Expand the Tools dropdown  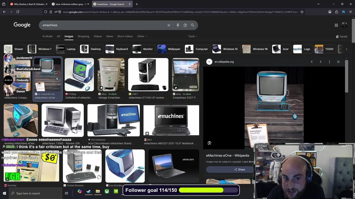193,36
